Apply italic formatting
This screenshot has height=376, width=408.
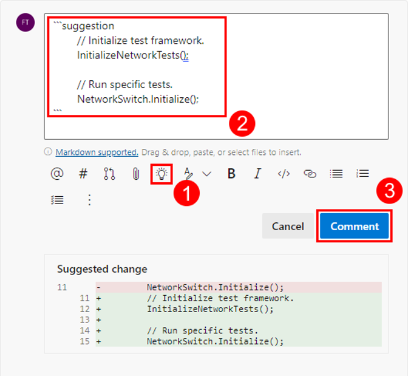[257, 174]
